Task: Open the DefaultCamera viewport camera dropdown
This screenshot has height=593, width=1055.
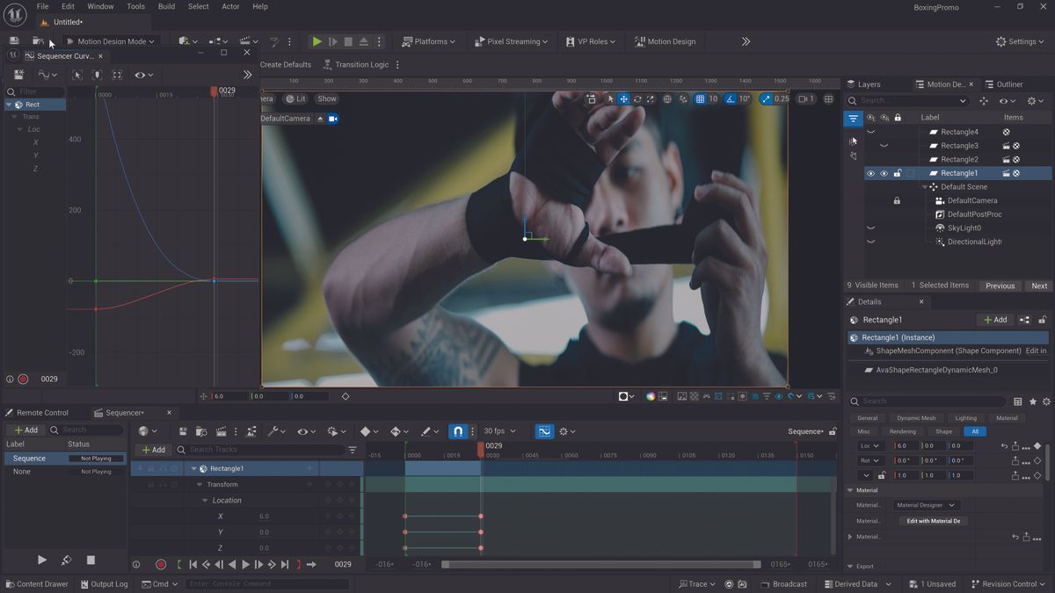Action: click(286, 118)
